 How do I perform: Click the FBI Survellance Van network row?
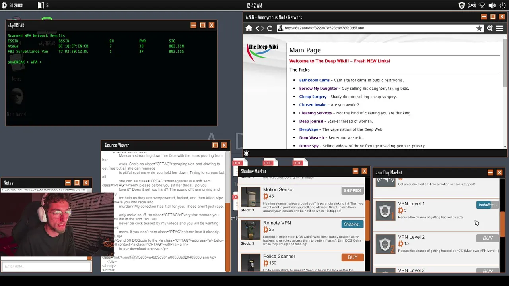[95, 51]
